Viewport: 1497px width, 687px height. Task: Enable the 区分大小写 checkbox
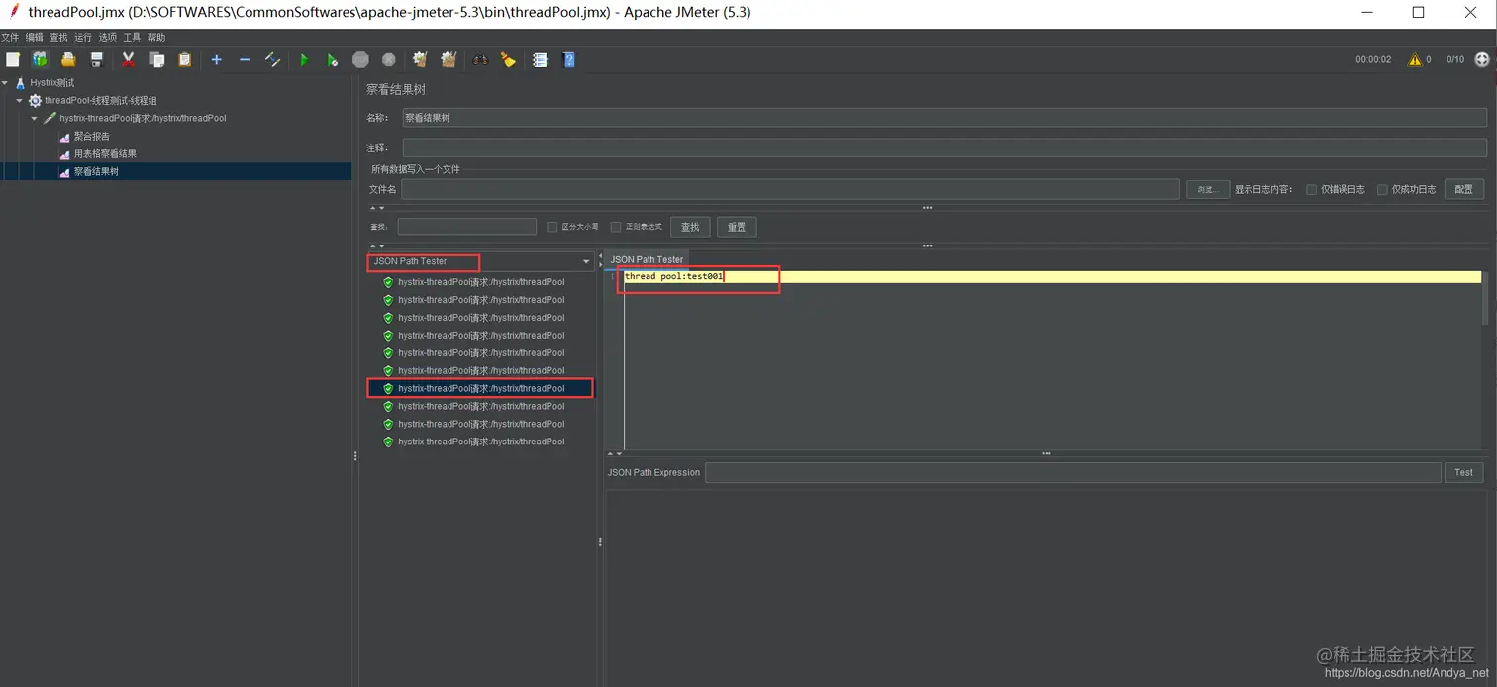[552, 227]
